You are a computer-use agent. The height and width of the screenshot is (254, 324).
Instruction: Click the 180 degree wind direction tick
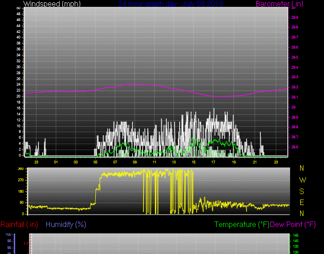21,192
